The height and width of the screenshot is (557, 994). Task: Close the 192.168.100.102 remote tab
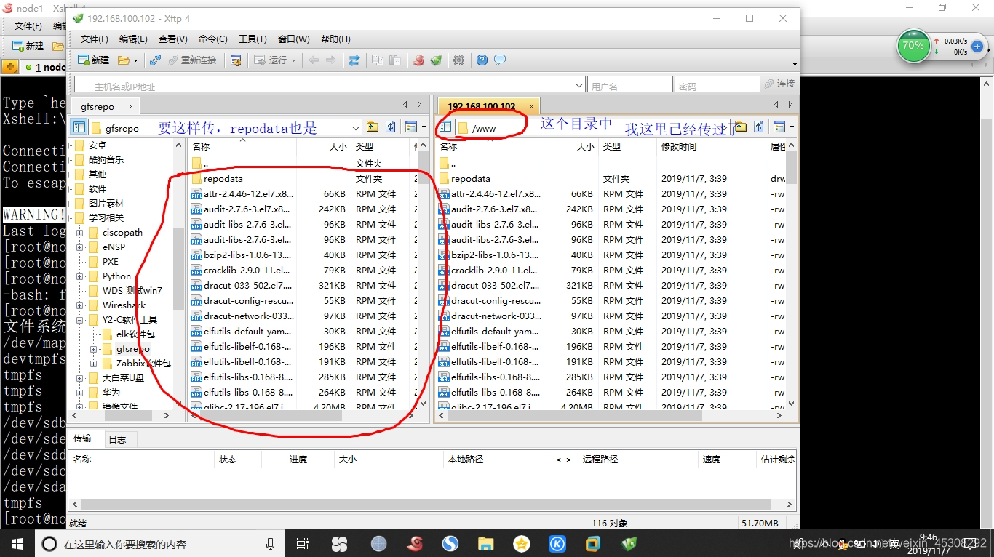[531, 106]
